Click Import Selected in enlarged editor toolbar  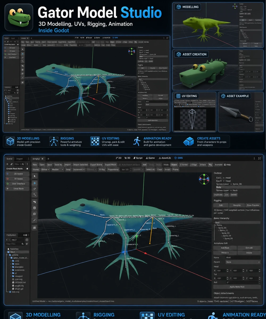[80, 165]
